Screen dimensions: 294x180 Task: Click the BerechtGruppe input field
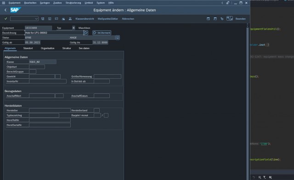[x=33, y=71]
